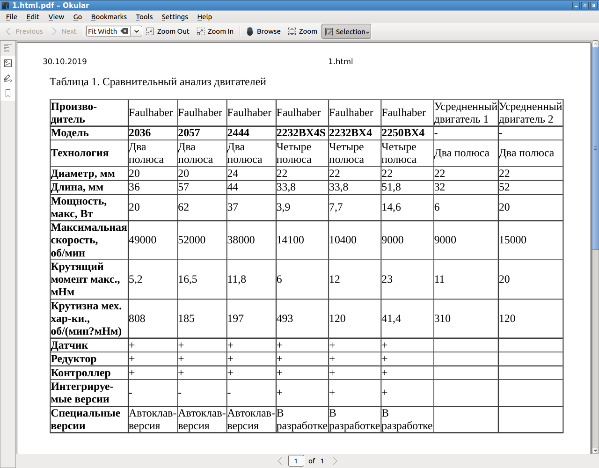Go to Previous page button
The width and height of the screenshot is (599, 468).
[x=24, y=31]
